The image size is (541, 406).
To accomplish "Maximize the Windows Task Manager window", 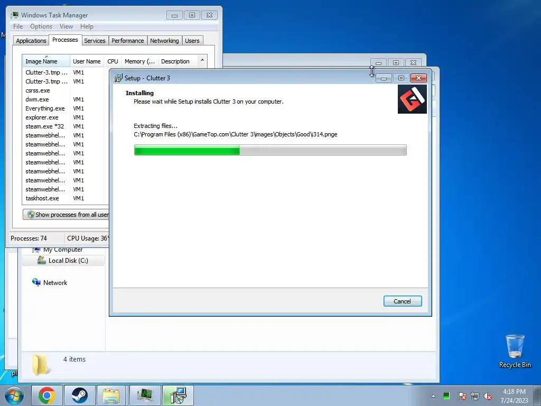I will [x=192, y=15].
